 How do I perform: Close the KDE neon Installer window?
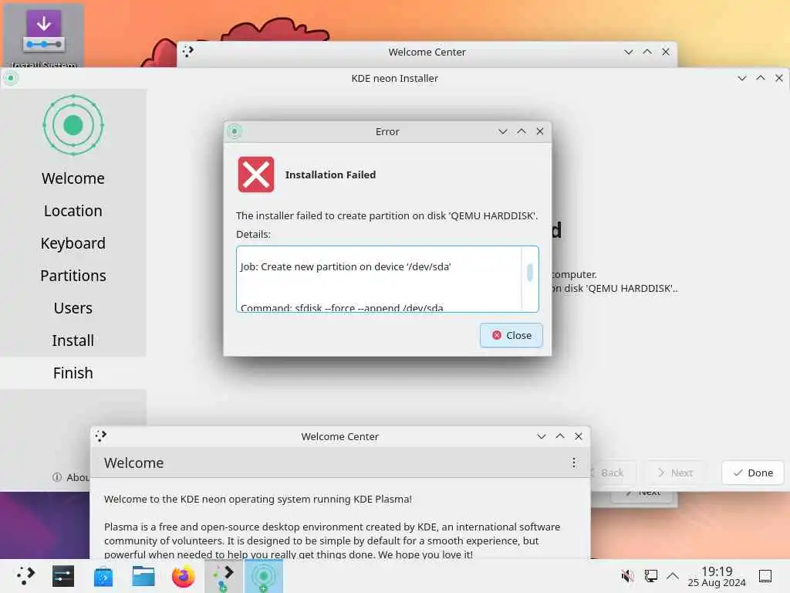779,78
